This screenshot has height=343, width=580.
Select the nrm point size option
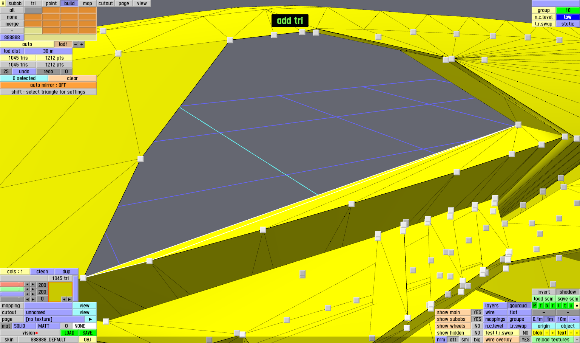(x=441, y=340)
